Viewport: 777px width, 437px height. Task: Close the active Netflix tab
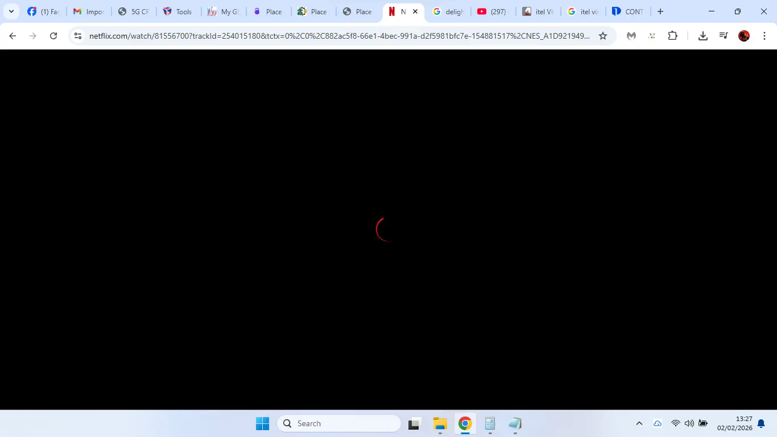(x=415, y=11)
